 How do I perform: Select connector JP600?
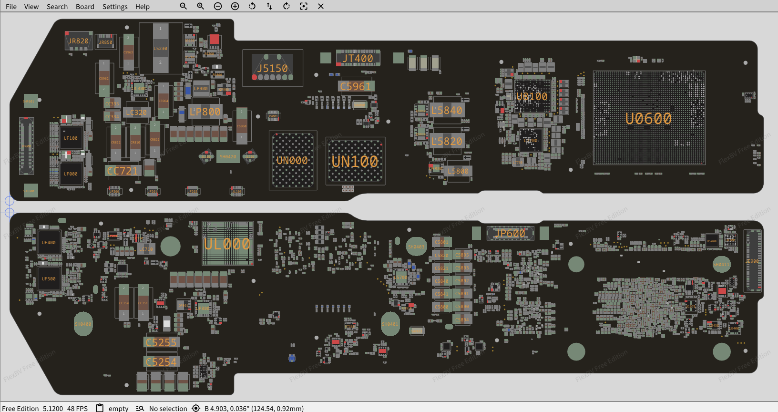click(510, 233)
